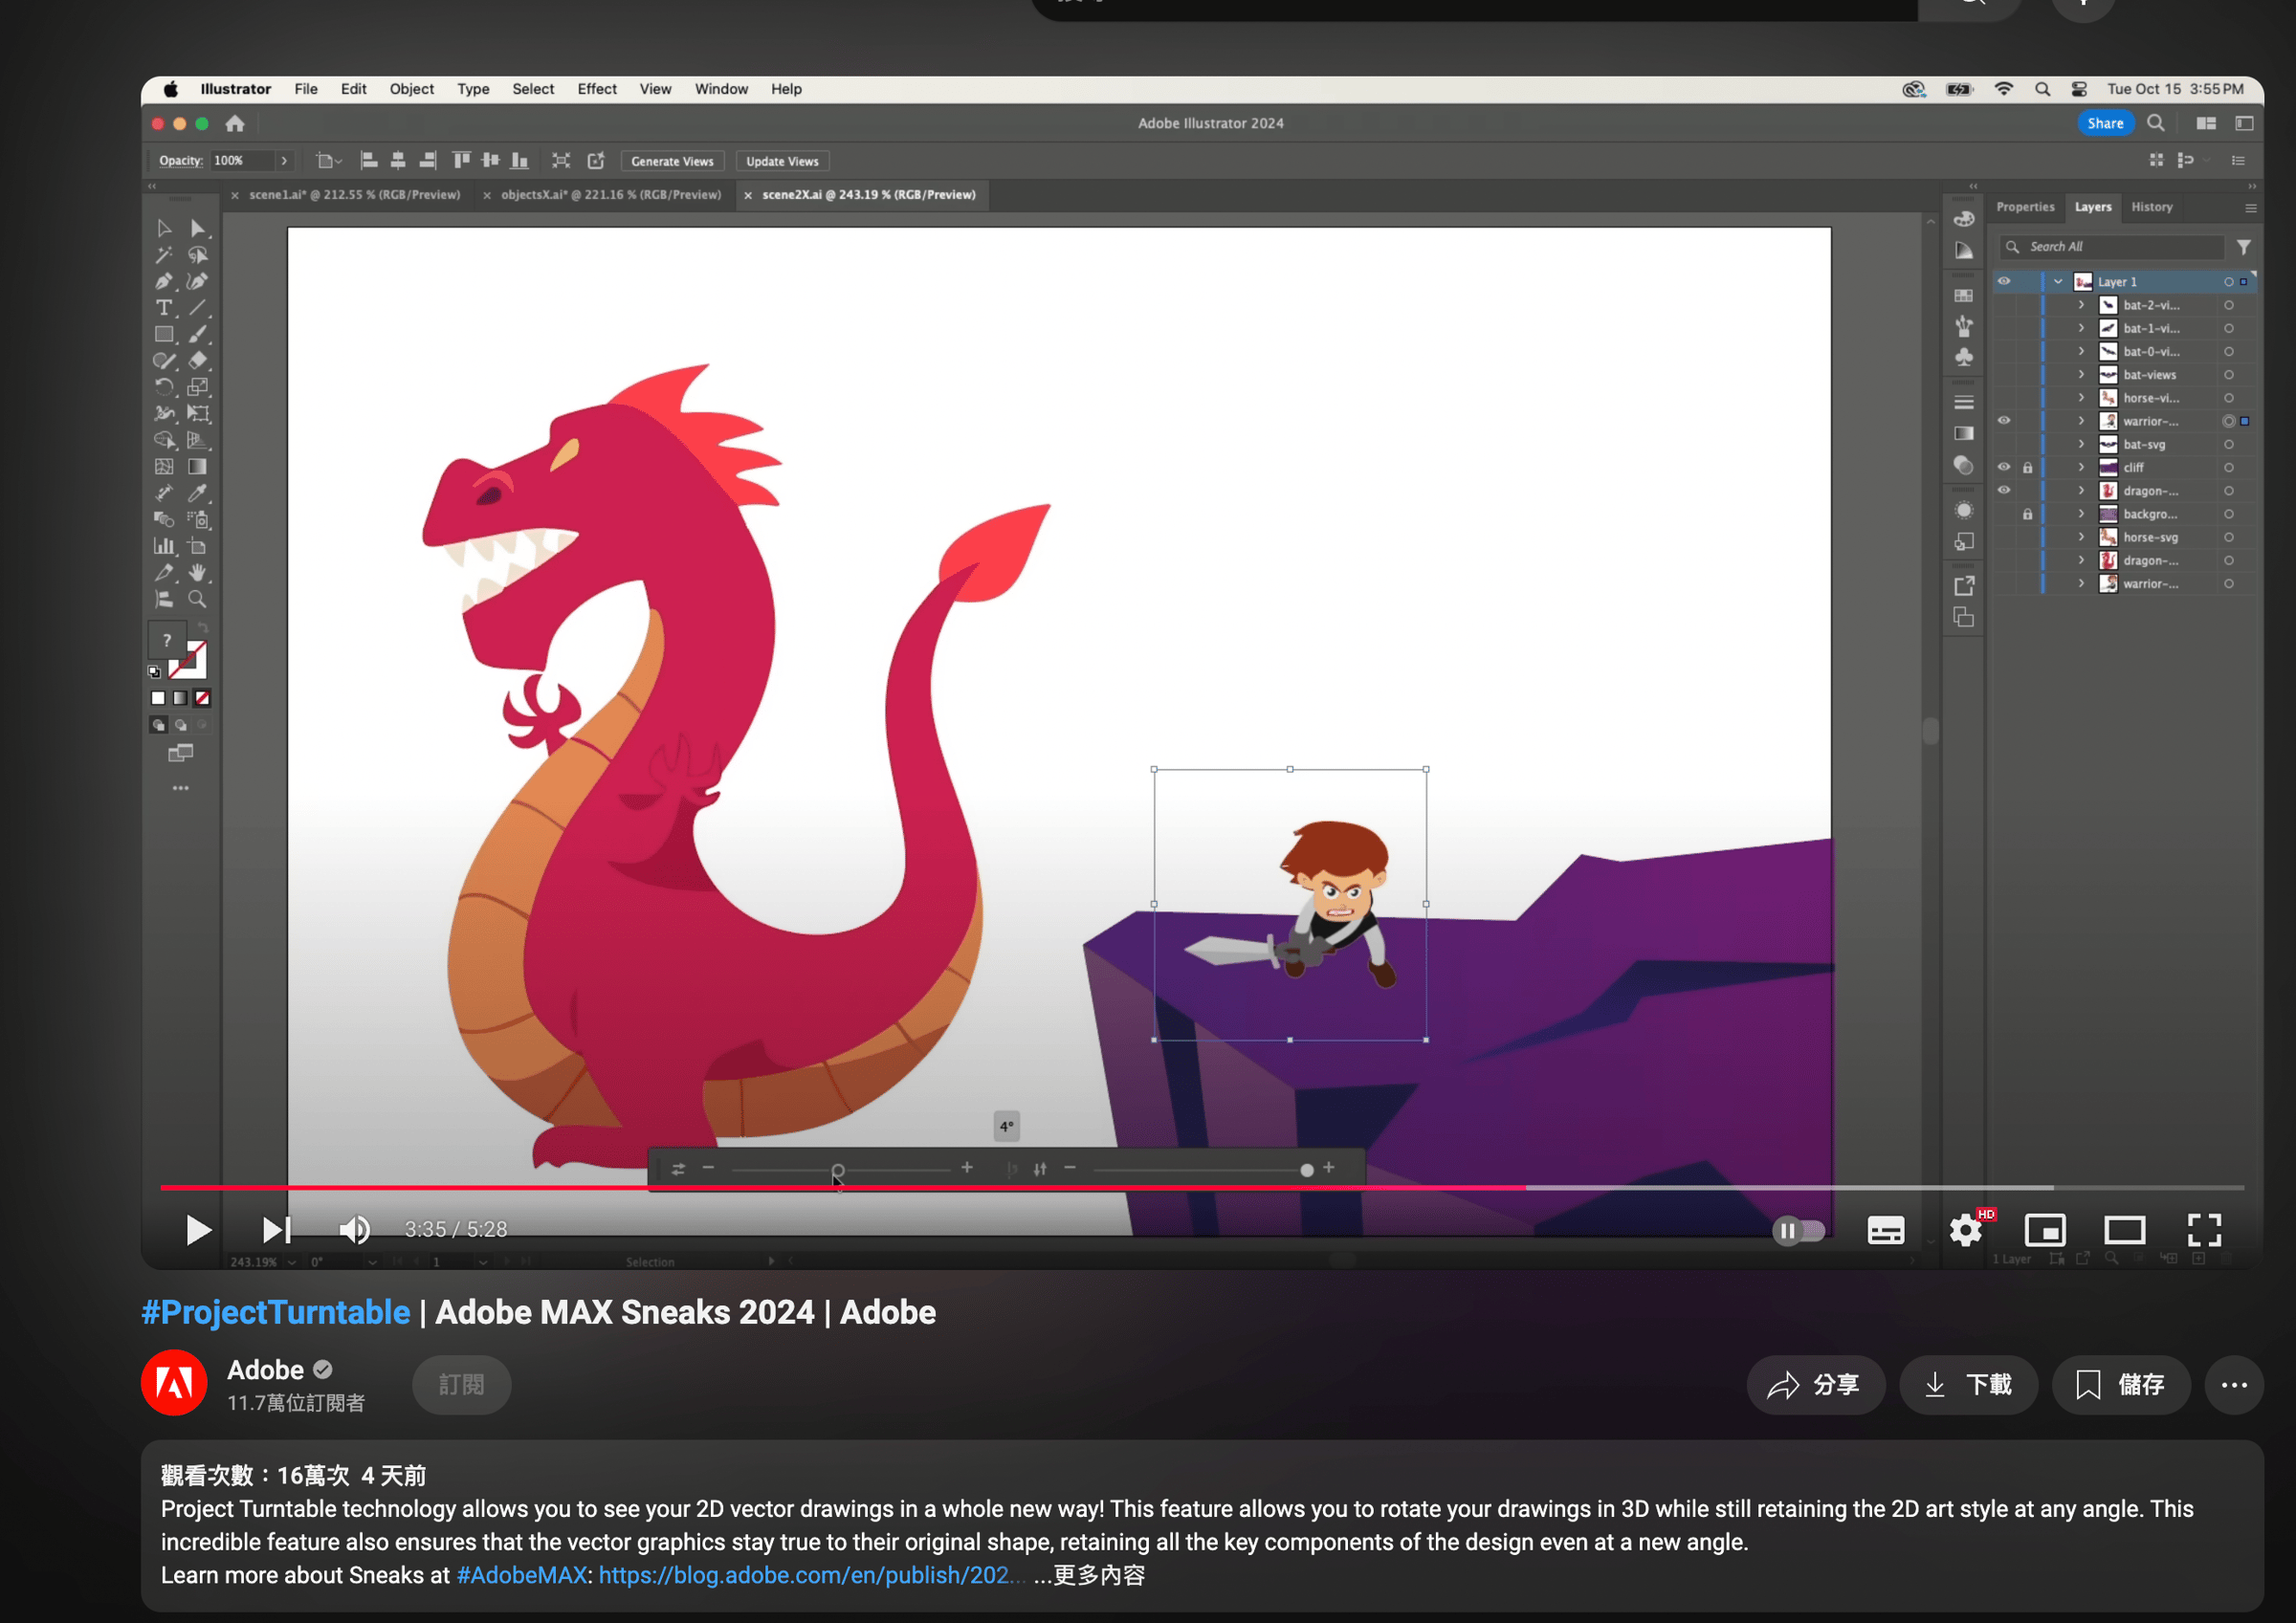Select the Rectangle tool
Image resolution: width=2296 pixels, height=1623 pixels.
pos(164,335)
